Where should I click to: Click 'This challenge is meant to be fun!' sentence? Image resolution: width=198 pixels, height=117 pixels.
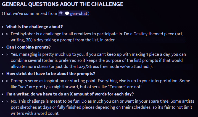click(52, 100)
